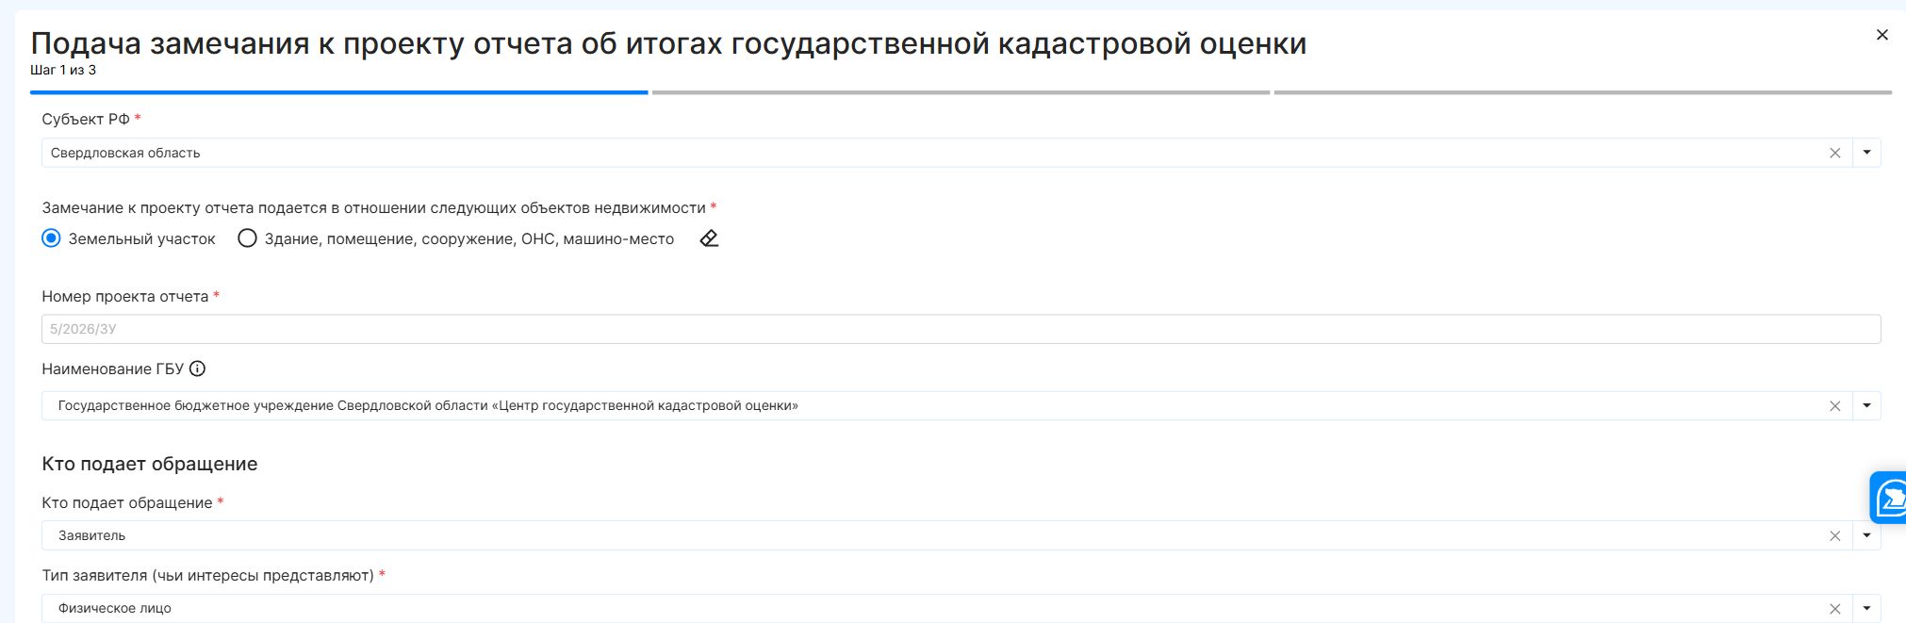Select Здание, помещение, сооружение radio option
This screenshot has height=623, width=1906.
pyautogui.click(x=247, y=238)
